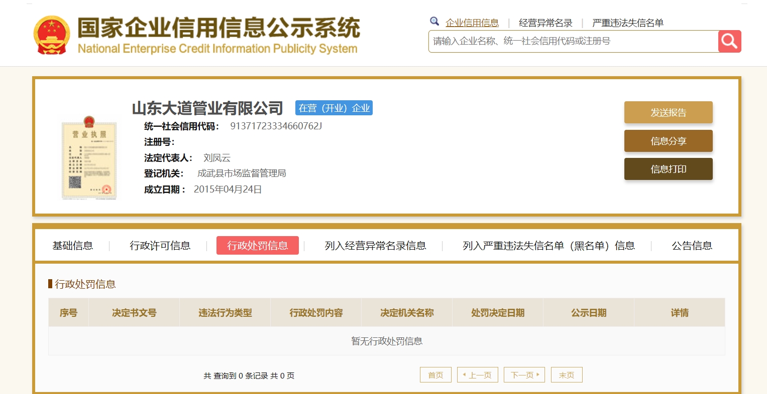The width and height of the screenshot is (767, 394).
Task: Switch to the 公告信息 tab
Action: (692, 246)
